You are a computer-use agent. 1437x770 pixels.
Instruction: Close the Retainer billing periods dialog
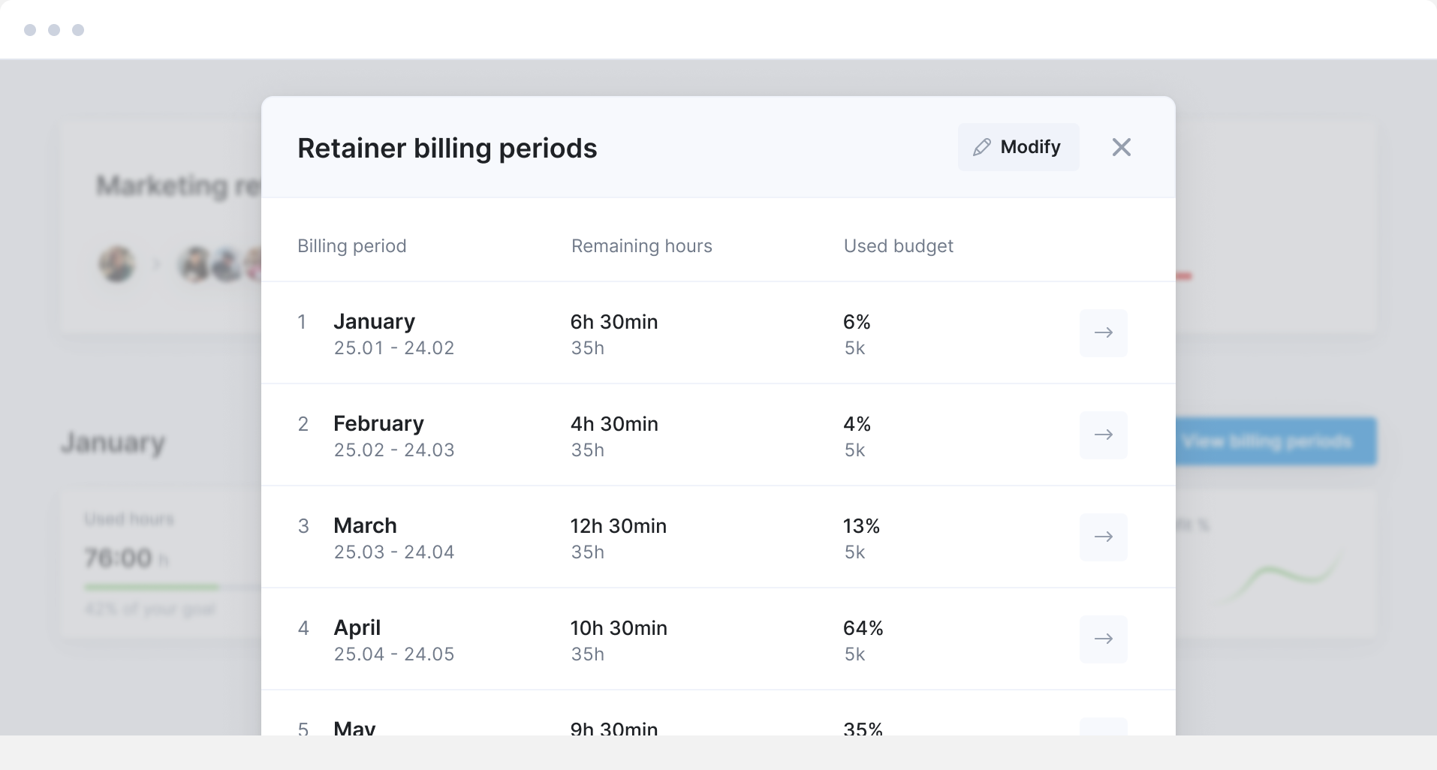coord(1121,147)
